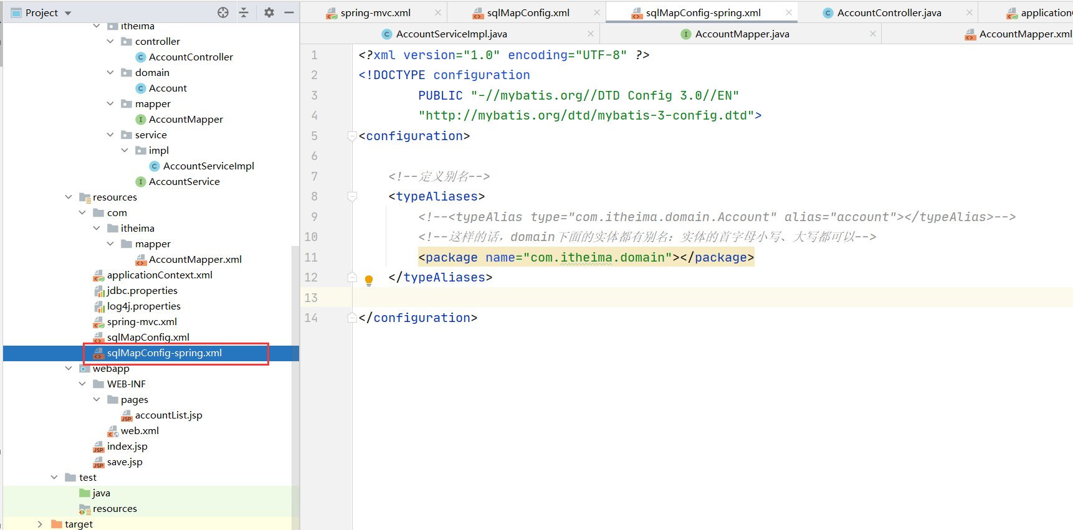This screenshot has width=1073, height=530.
Task: Open AccountController.java editor tab
Action: pos(889,12)
